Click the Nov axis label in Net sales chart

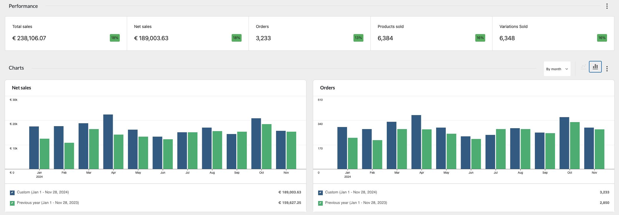286,173
